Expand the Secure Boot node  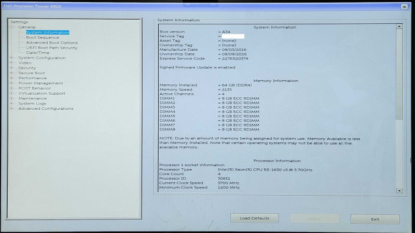[11, 72]
